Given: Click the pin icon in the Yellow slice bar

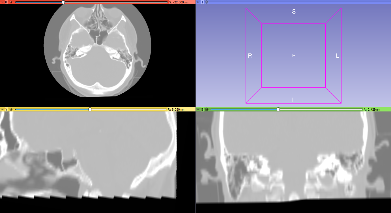Looking at the screenshot, I should click(x=2, y=109).
